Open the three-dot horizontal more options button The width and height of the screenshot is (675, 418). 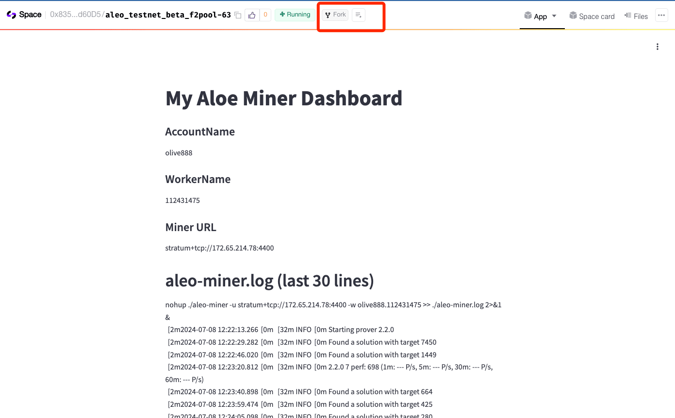pyautogui.click(x=661, y=16)
